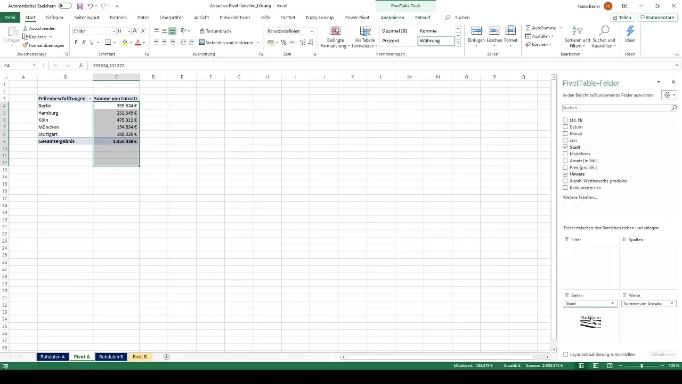Click Ausschneiden scissors icon
Image resolution: width=682 pixels, height=384 pixels.
tap(25, 28)
